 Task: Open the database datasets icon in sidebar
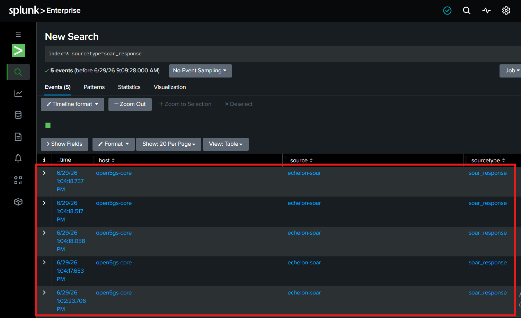pos(18,115)
